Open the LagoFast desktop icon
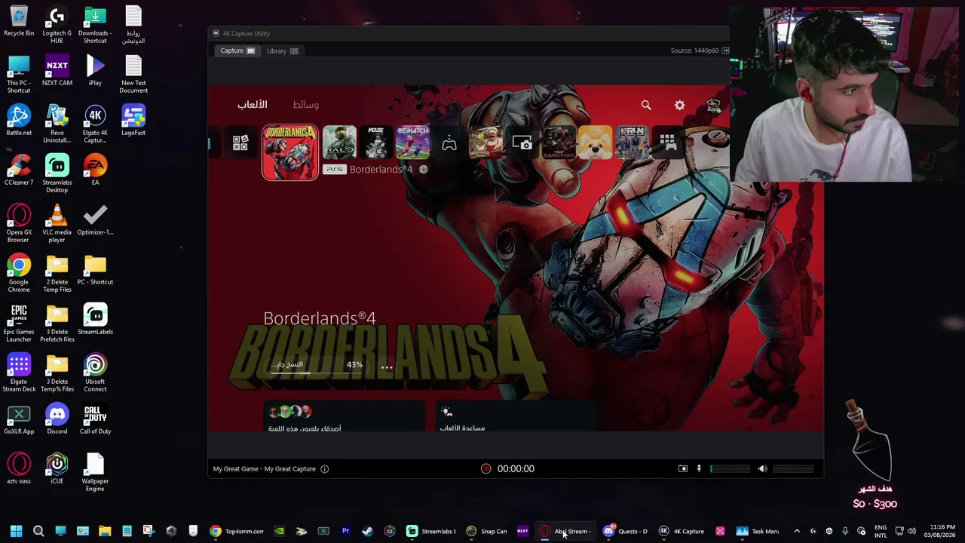 click(x=133, y=121)
